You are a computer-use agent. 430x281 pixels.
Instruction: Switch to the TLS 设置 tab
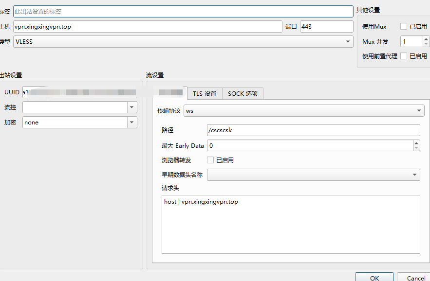point(205,94)
